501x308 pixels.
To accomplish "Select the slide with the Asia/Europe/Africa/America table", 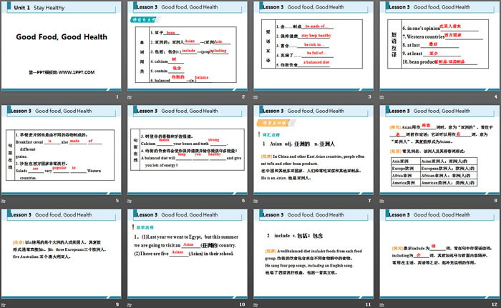I will (437, 157).
